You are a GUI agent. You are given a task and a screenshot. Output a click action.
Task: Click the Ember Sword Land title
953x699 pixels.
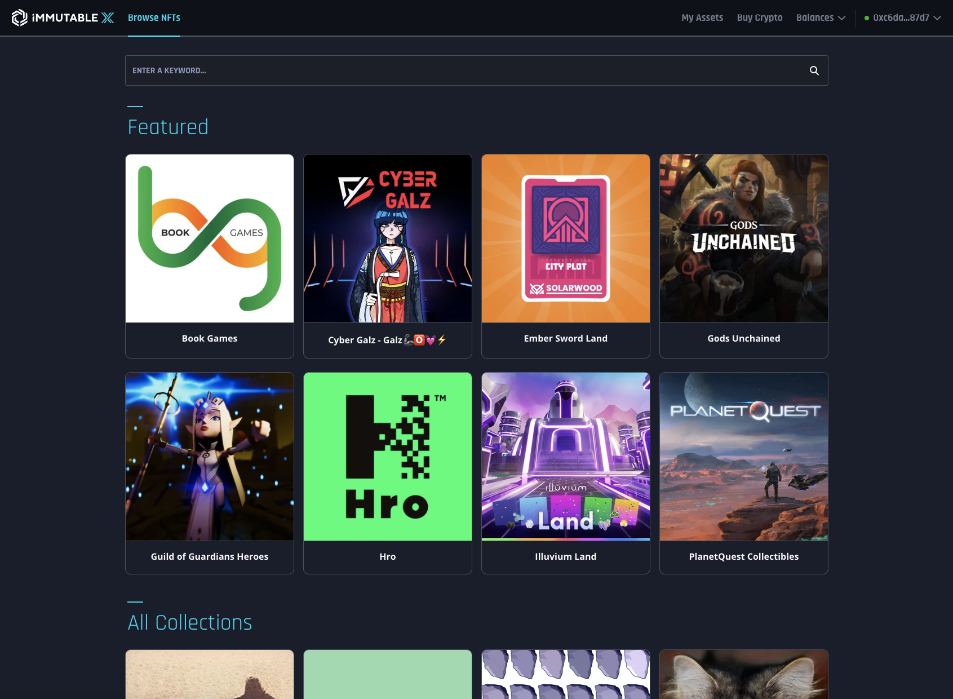[x=566, y=338]
